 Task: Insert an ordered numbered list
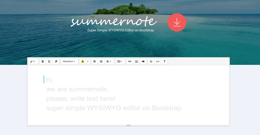tap(101, 61)
